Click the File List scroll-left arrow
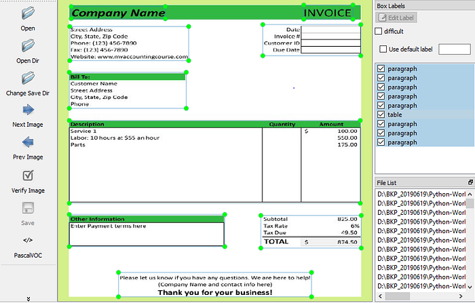Image resolution: width=475 pixels, height=303 pixels. (381, 296)
